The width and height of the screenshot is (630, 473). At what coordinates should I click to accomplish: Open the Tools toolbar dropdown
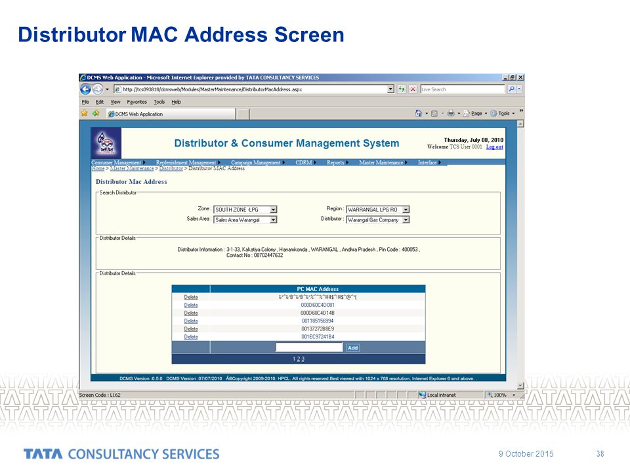click(x=503, y=114)
